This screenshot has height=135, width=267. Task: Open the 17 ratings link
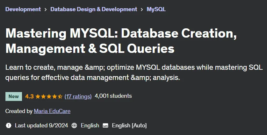click(x=78, y=96)
